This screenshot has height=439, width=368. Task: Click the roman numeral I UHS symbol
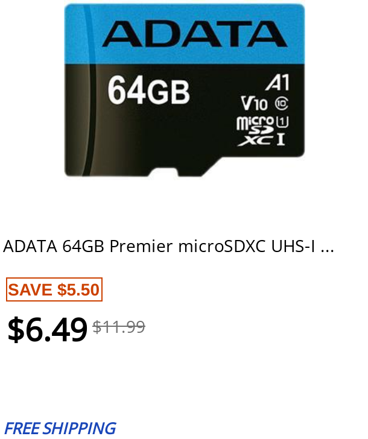[x=281, y=139]
